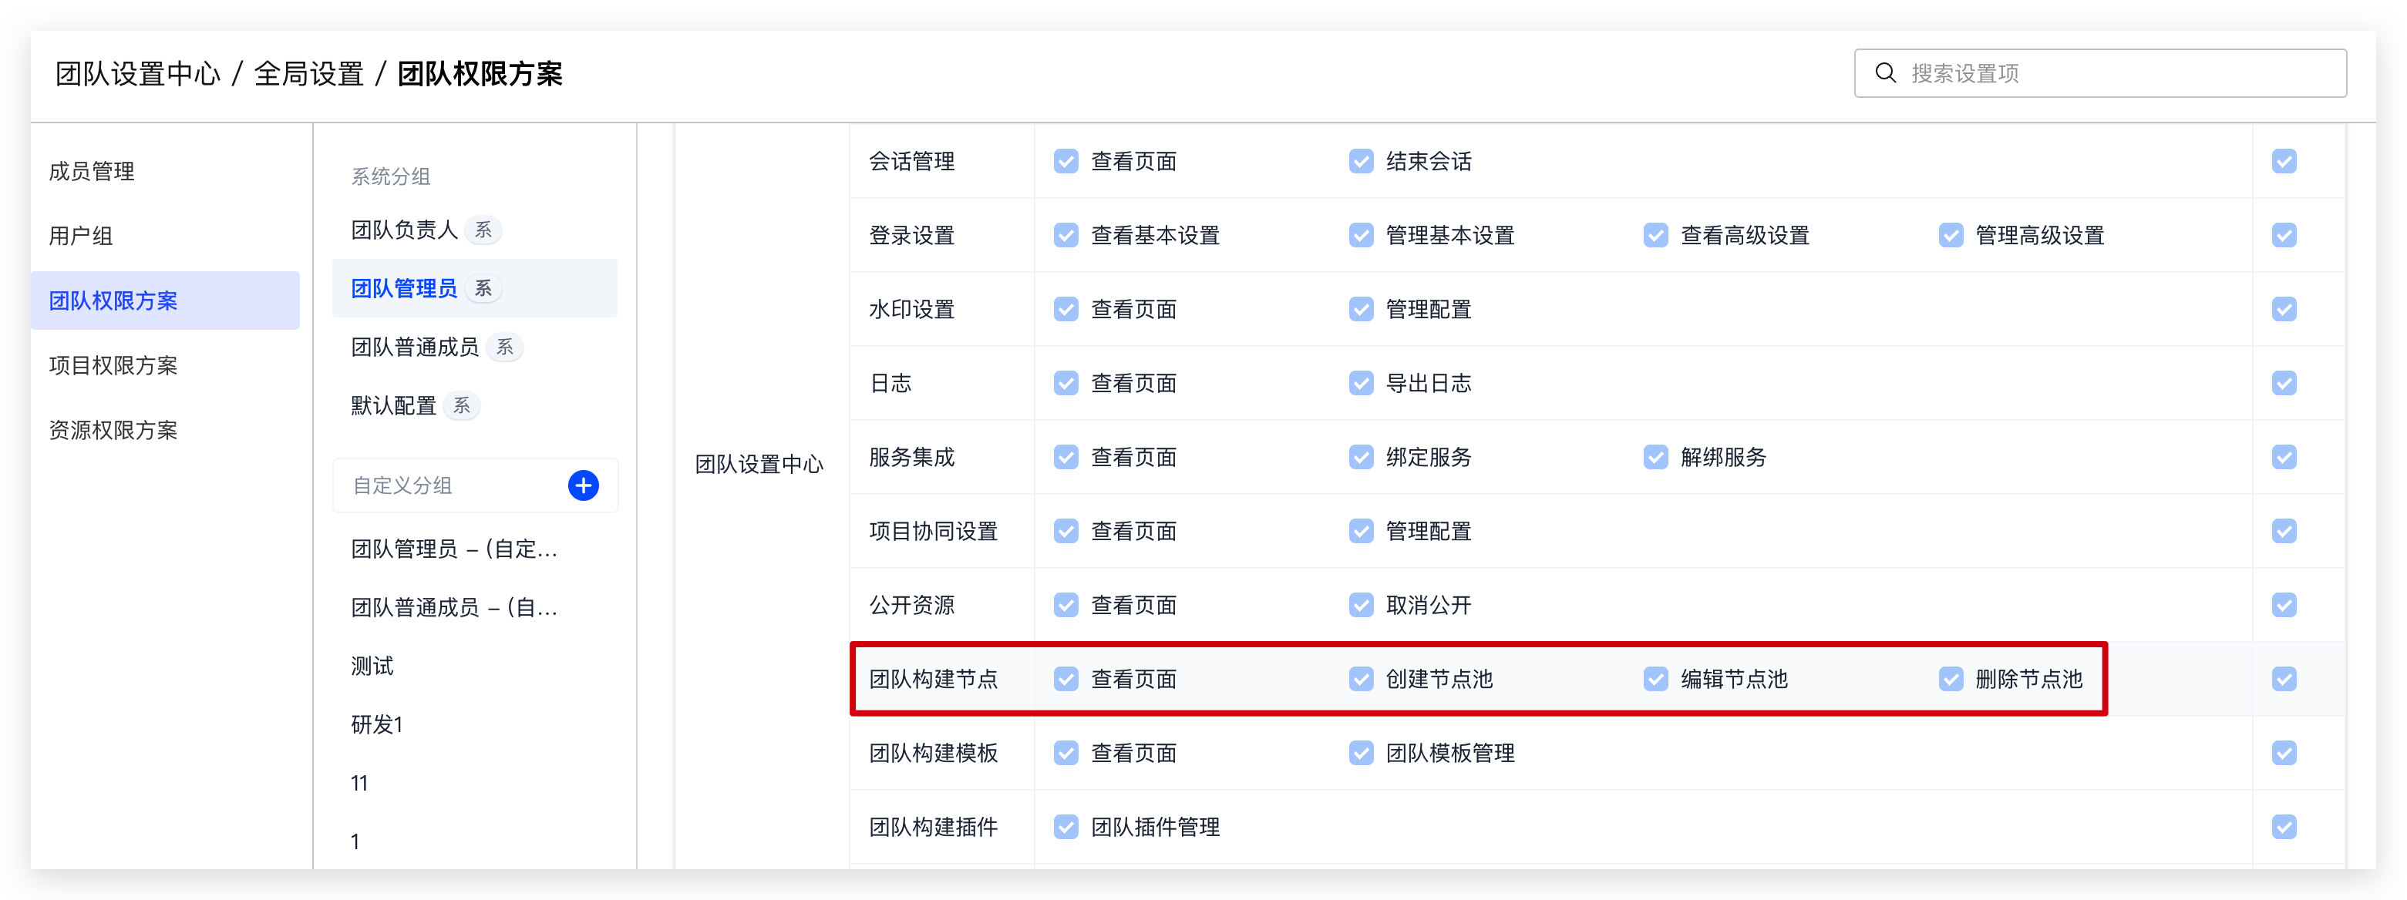Toggle select-all checkbox for 项目协同设置 row

pos(2284,531)
